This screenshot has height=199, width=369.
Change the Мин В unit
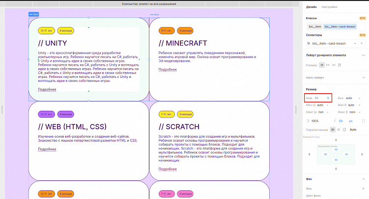pos(359,105)
